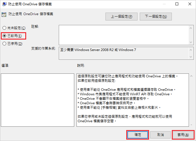Click the 說明: label
The height and width of the screenshot is (141, 196).
[81, 65]
